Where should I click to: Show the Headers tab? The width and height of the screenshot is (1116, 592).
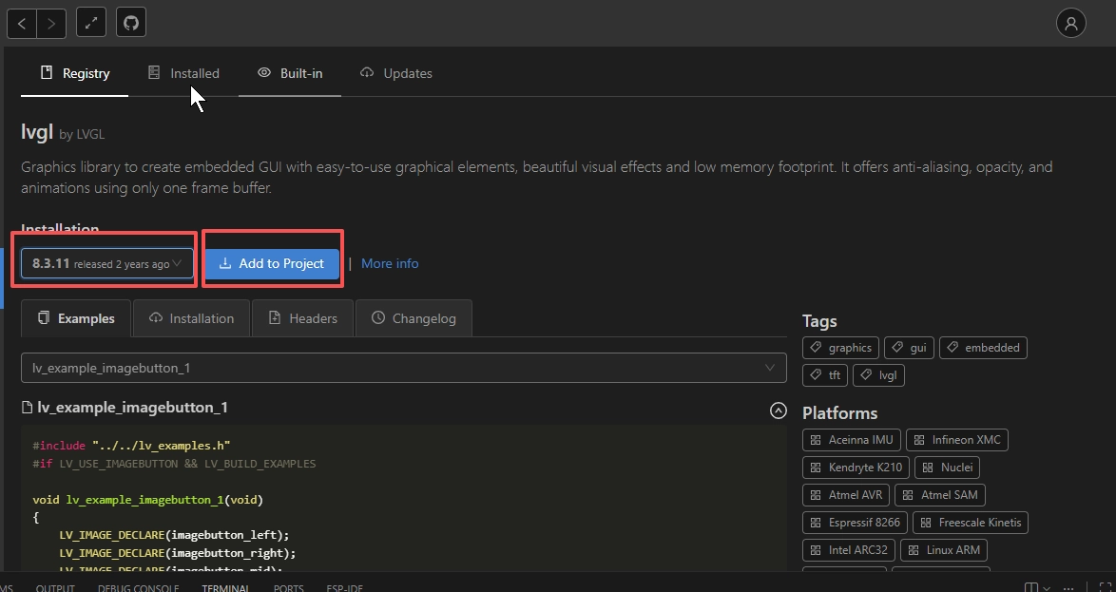(x=302, y=318)
